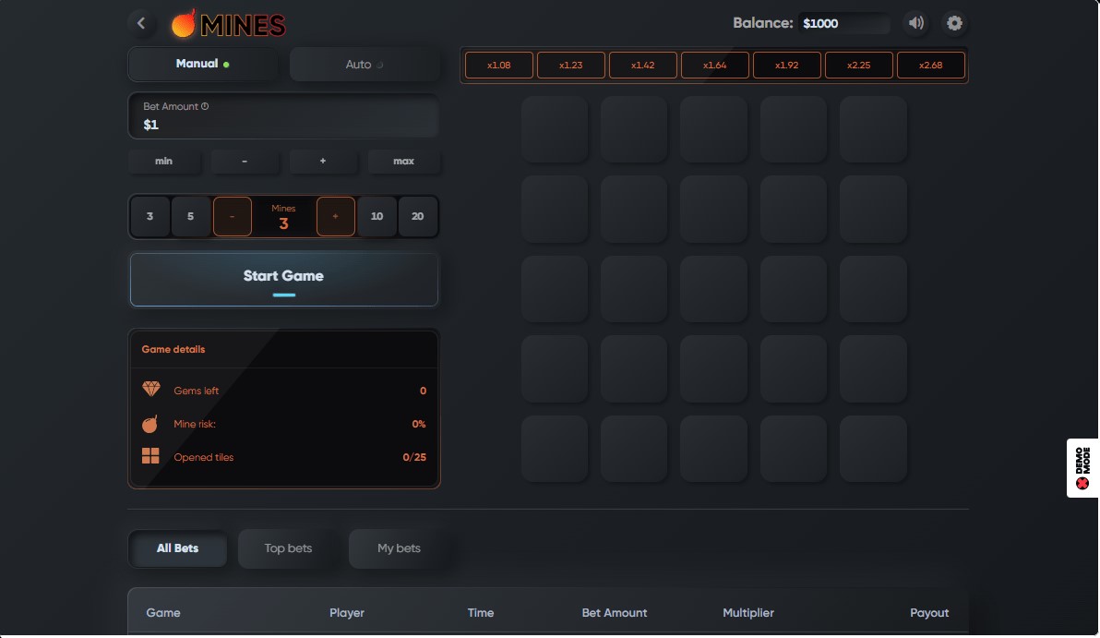
Task: Click the Bet Amount input field
Action: [284, 115]
